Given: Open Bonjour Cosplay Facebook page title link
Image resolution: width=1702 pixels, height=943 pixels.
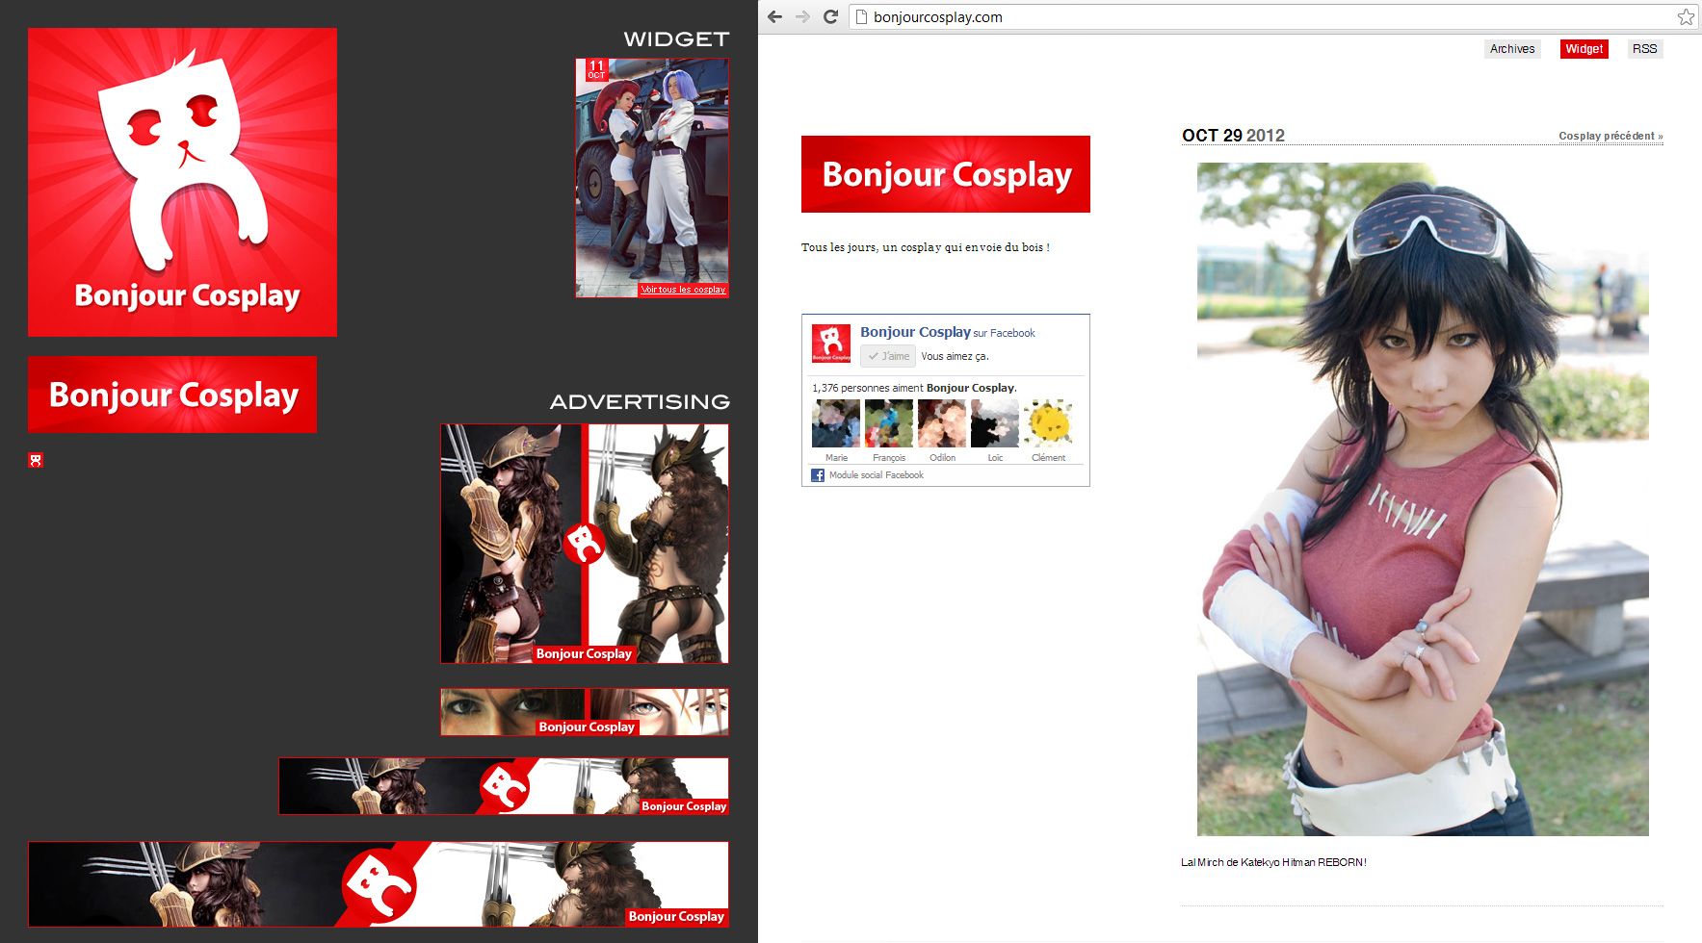Looking at the screenshot, I should click(x=915, y=332).
